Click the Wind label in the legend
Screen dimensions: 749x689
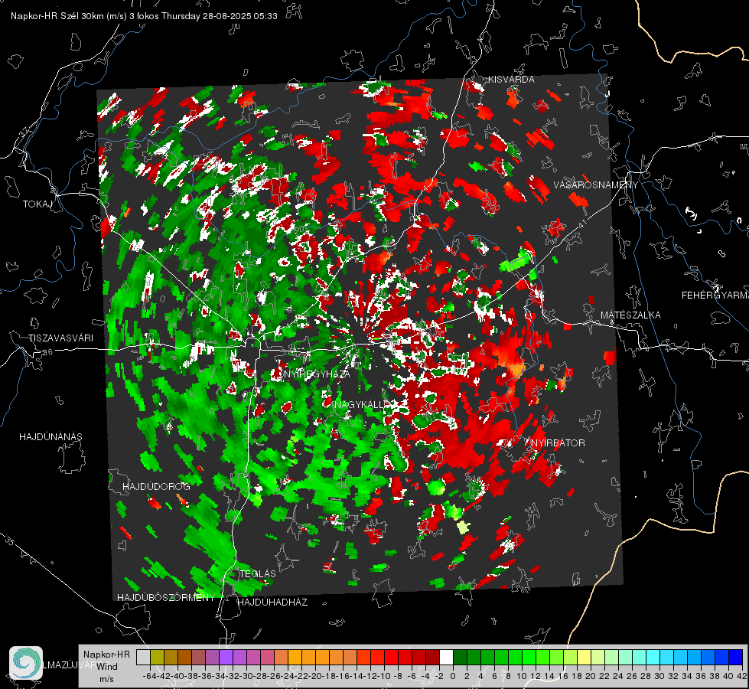pyautogui.click(x=106, y=667)
